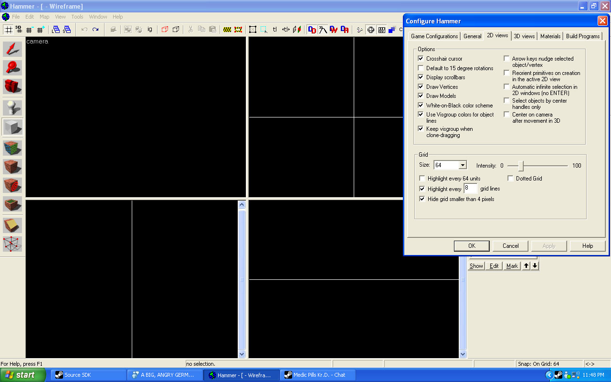Click bottom-left viewport scrollbar up arrow
Screen dimensions: 611x382
click(242, 204)
